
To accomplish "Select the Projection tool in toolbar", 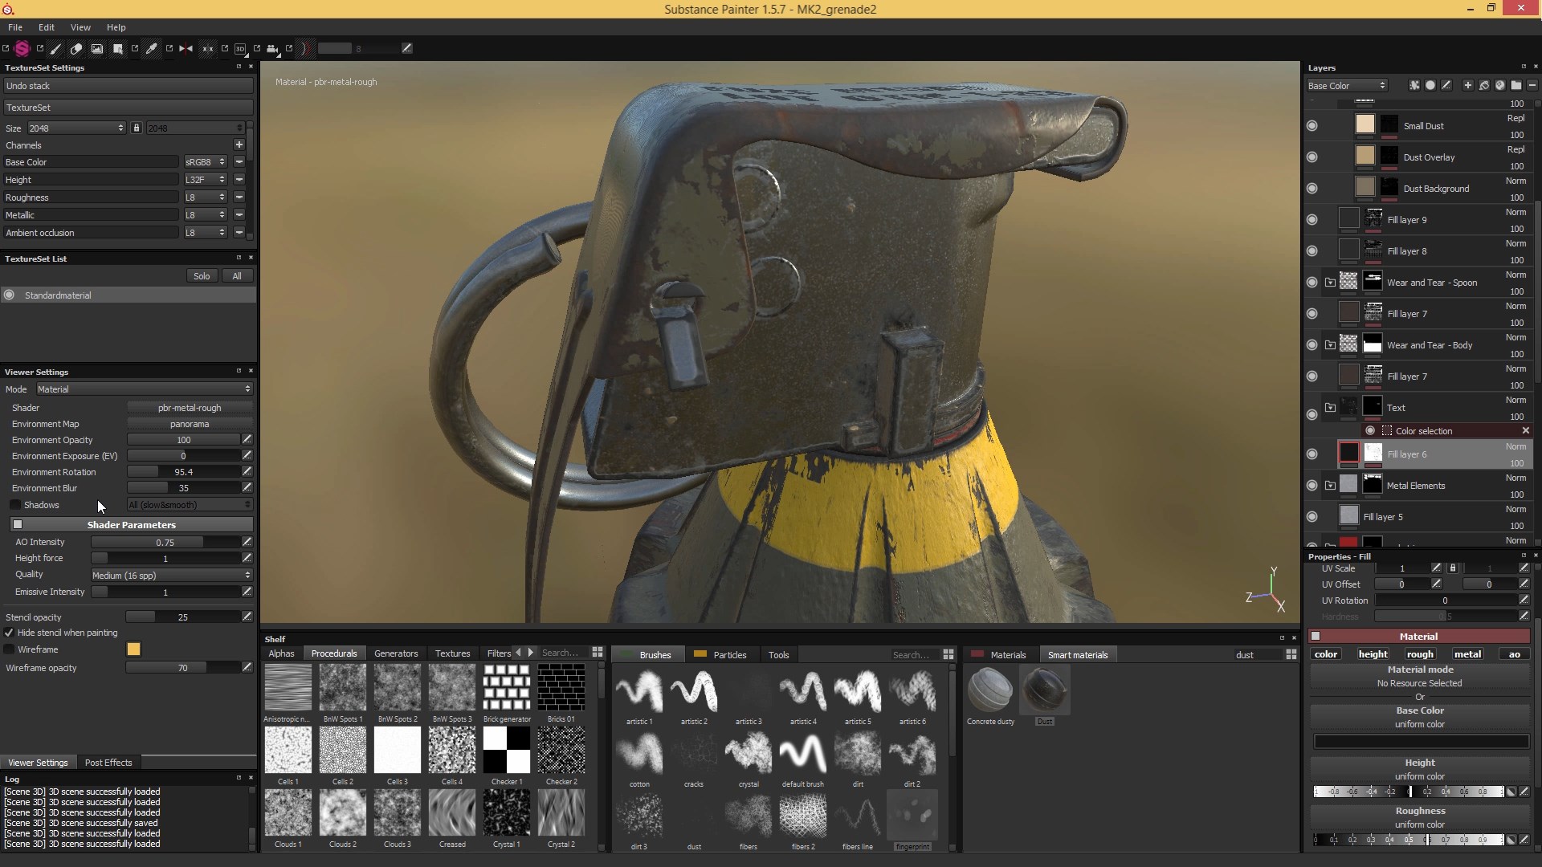I will (x=97, y=49).
